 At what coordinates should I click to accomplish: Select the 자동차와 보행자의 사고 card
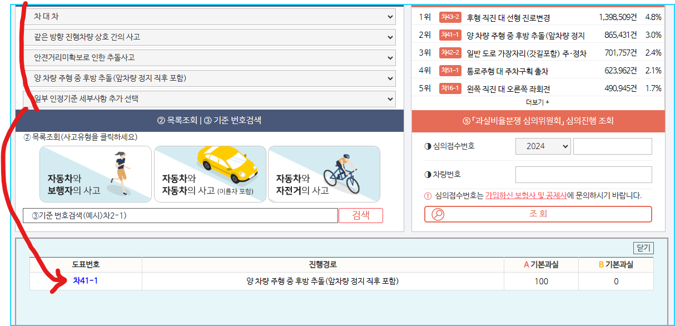point(96,174)
